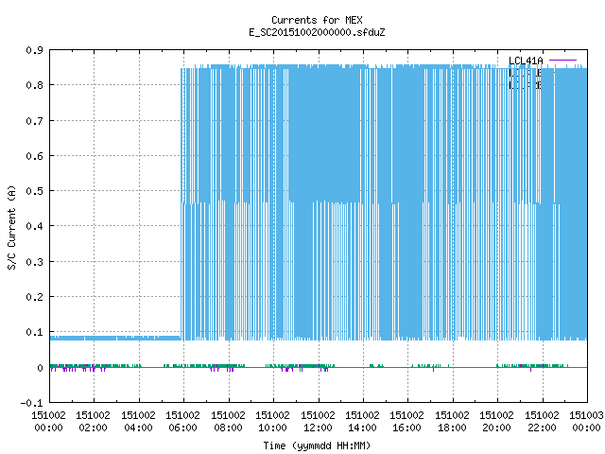Click the y-axis tick value 0.6
The width and height of the screenshot is (605, 454).
34,156
